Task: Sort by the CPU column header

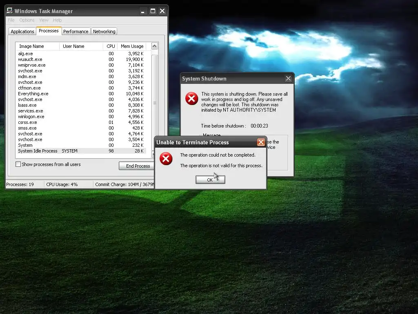Action: click(x=110, y=46)
